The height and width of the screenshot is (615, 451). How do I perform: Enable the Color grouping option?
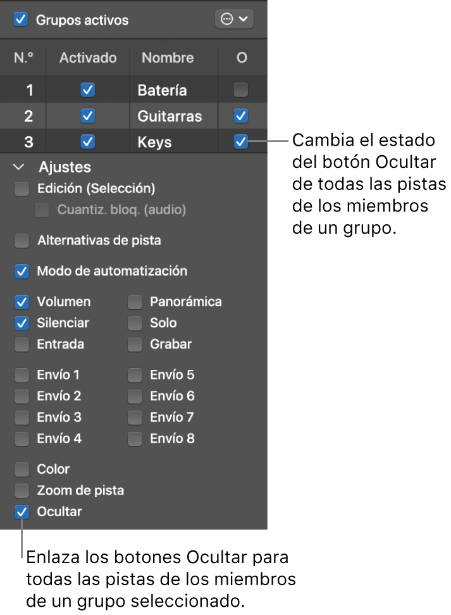(x=22, y=469)
